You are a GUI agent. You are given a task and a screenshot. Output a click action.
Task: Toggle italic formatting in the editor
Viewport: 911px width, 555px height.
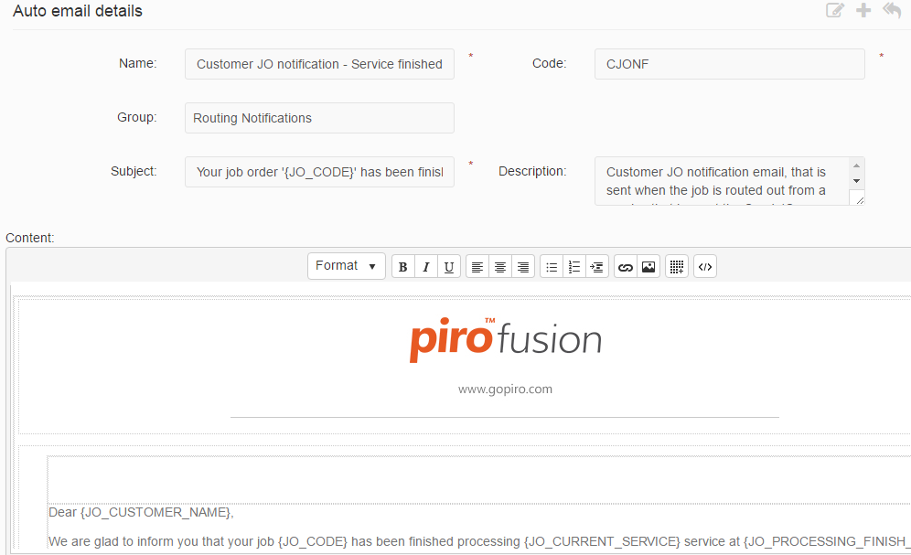[426, 267]
